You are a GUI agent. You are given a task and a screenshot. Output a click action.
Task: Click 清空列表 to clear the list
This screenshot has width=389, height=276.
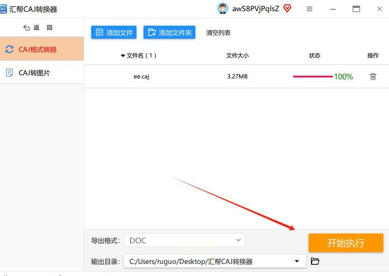[x=218, y=33]
